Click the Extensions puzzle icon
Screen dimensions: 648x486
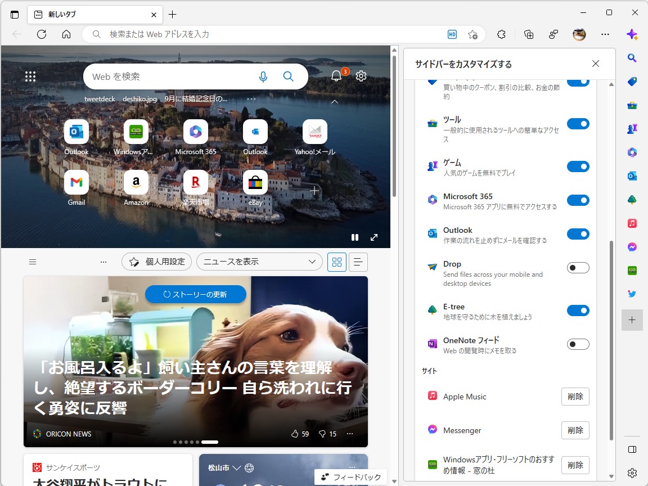pos(501,34)
